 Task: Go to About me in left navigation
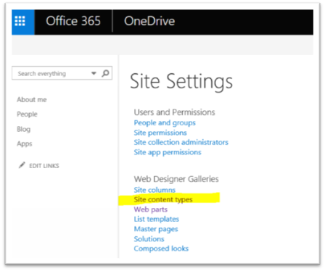32,99
